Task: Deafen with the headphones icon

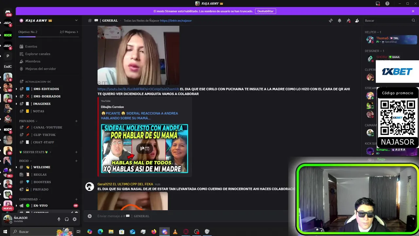Action: (67, 219)
